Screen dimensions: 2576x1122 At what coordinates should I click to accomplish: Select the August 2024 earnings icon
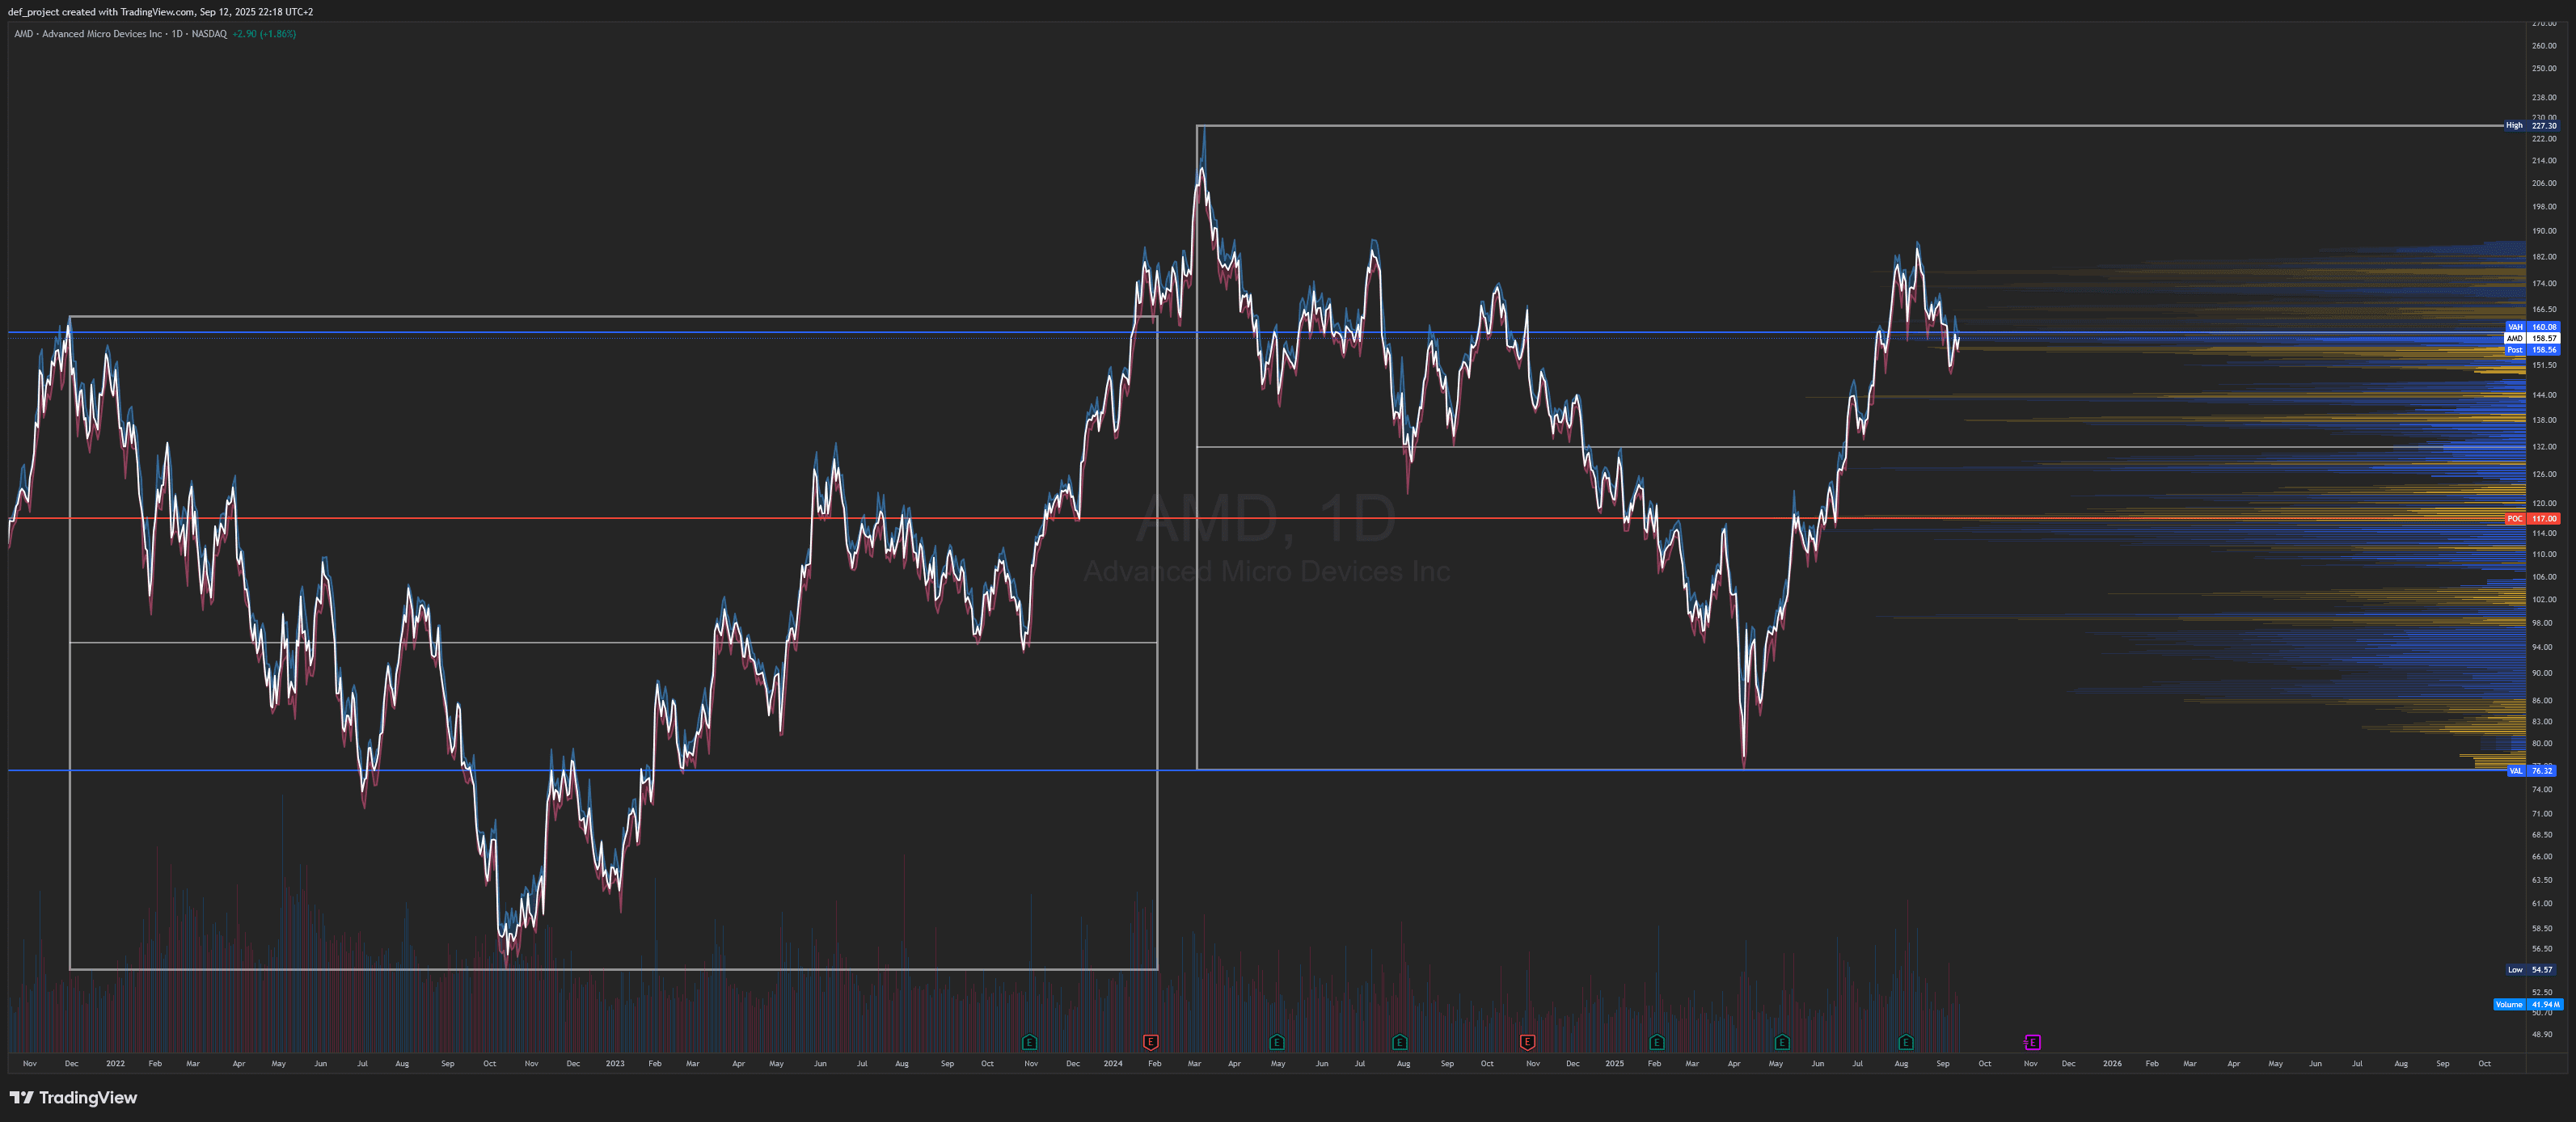click(x=1399, y=1042)
